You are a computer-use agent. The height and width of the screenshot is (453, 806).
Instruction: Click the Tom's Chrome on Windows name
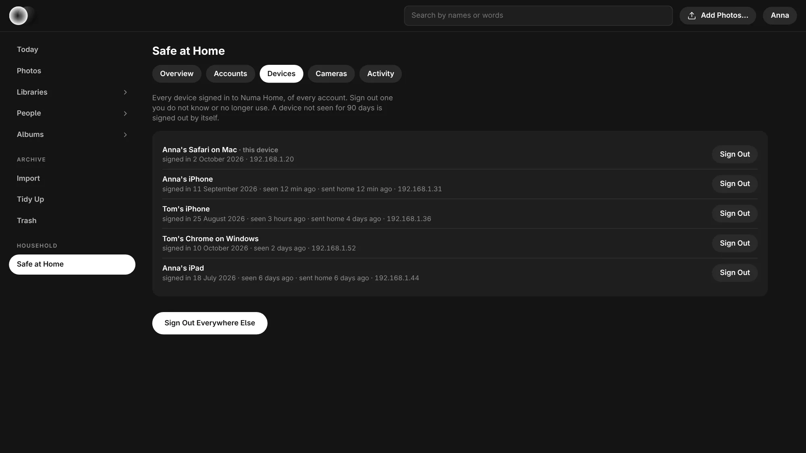click(x=210, y=239)
